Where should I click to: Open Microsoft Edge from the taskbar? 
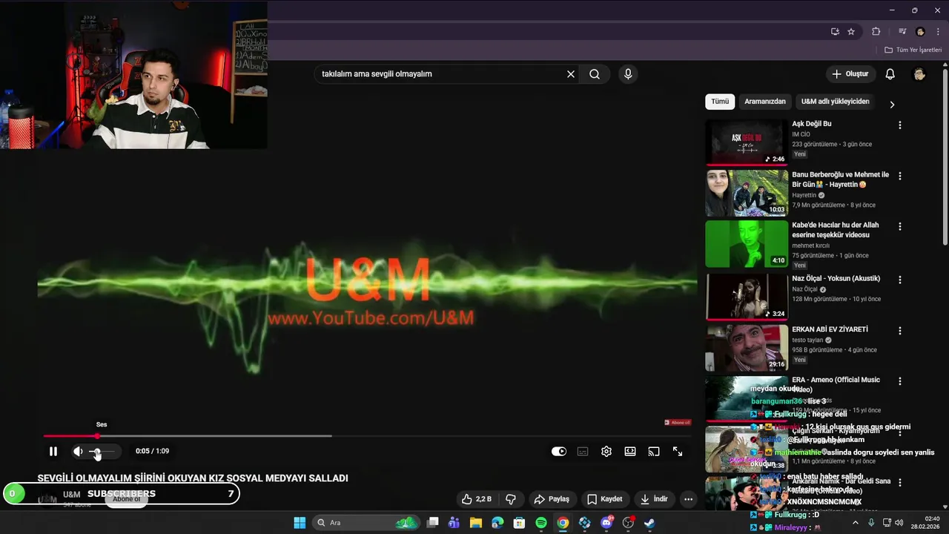pos(497,523)
